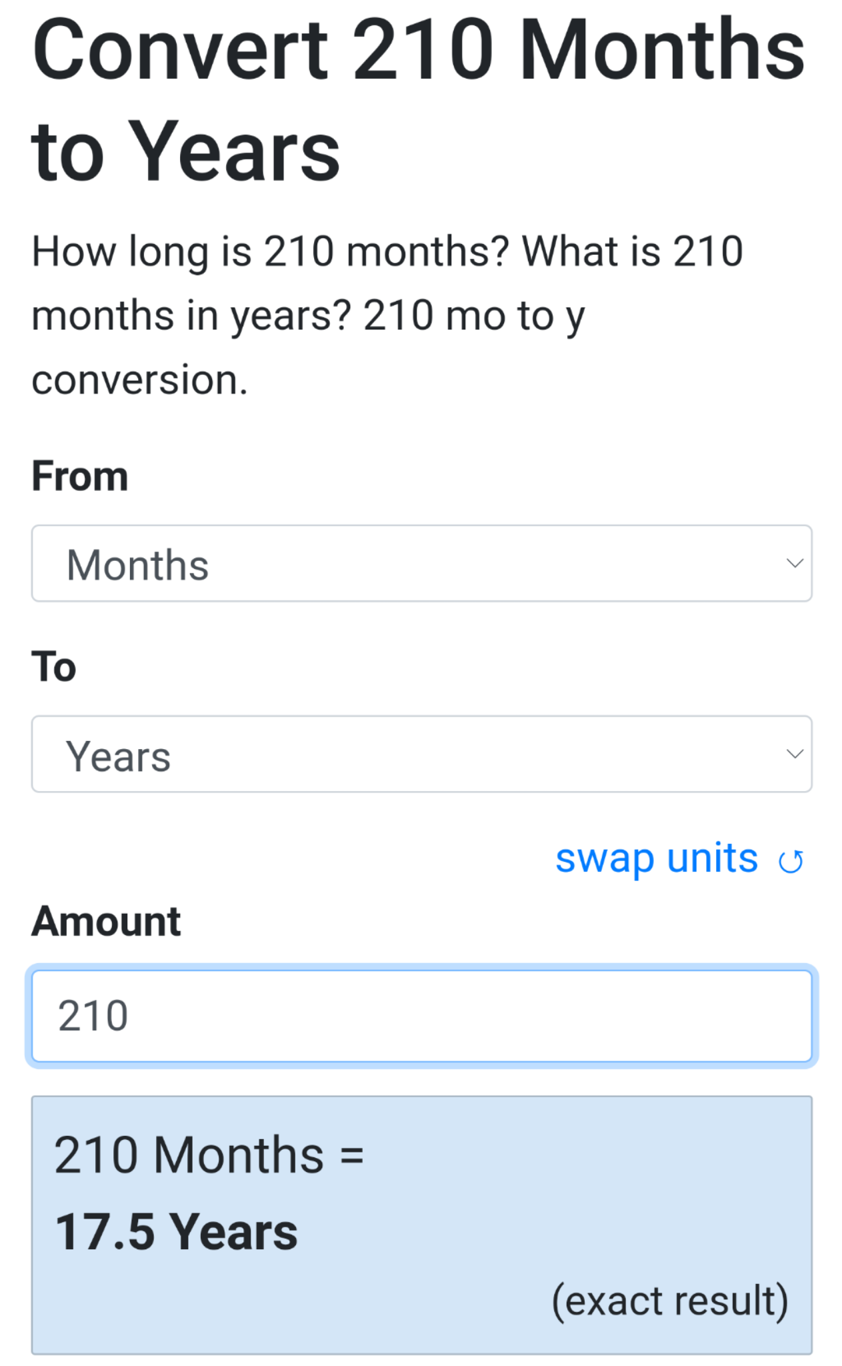
Task: Click the How long is 210 months paragraph
Action: pyautogui.click(x=387, y=315)
